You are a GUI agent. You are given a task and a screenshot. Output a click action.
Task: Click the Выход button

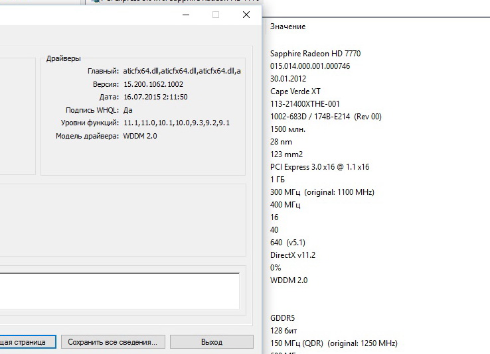[x=212, y=342]
